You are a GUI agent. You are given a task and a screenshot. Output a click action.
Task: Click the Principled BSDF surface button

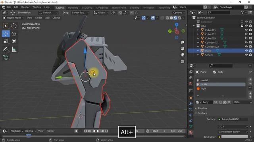coord(233,119)
